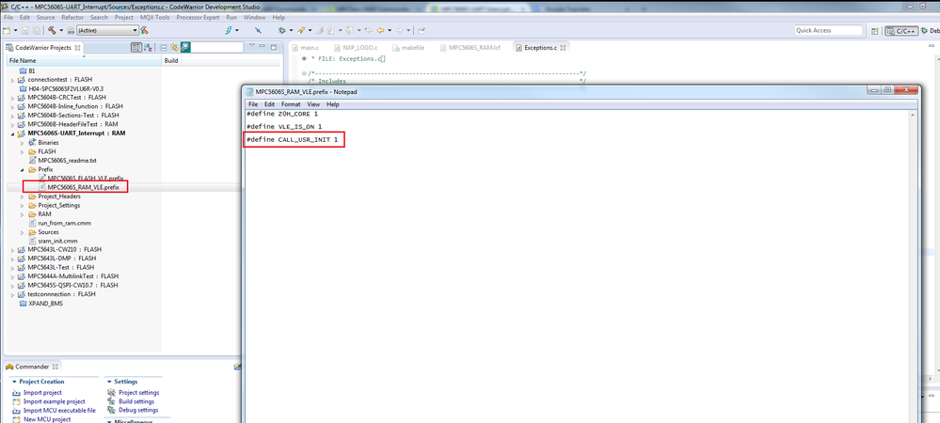Expand the MPC5604B-CRCTest : FLASH project
Image resolution: width=940 pixels, height=423 pixels.
(12, 98)
